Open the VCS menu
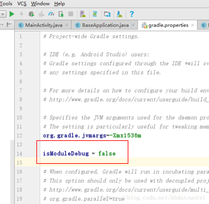Screen dimensions: 209x204 (22, 3)
